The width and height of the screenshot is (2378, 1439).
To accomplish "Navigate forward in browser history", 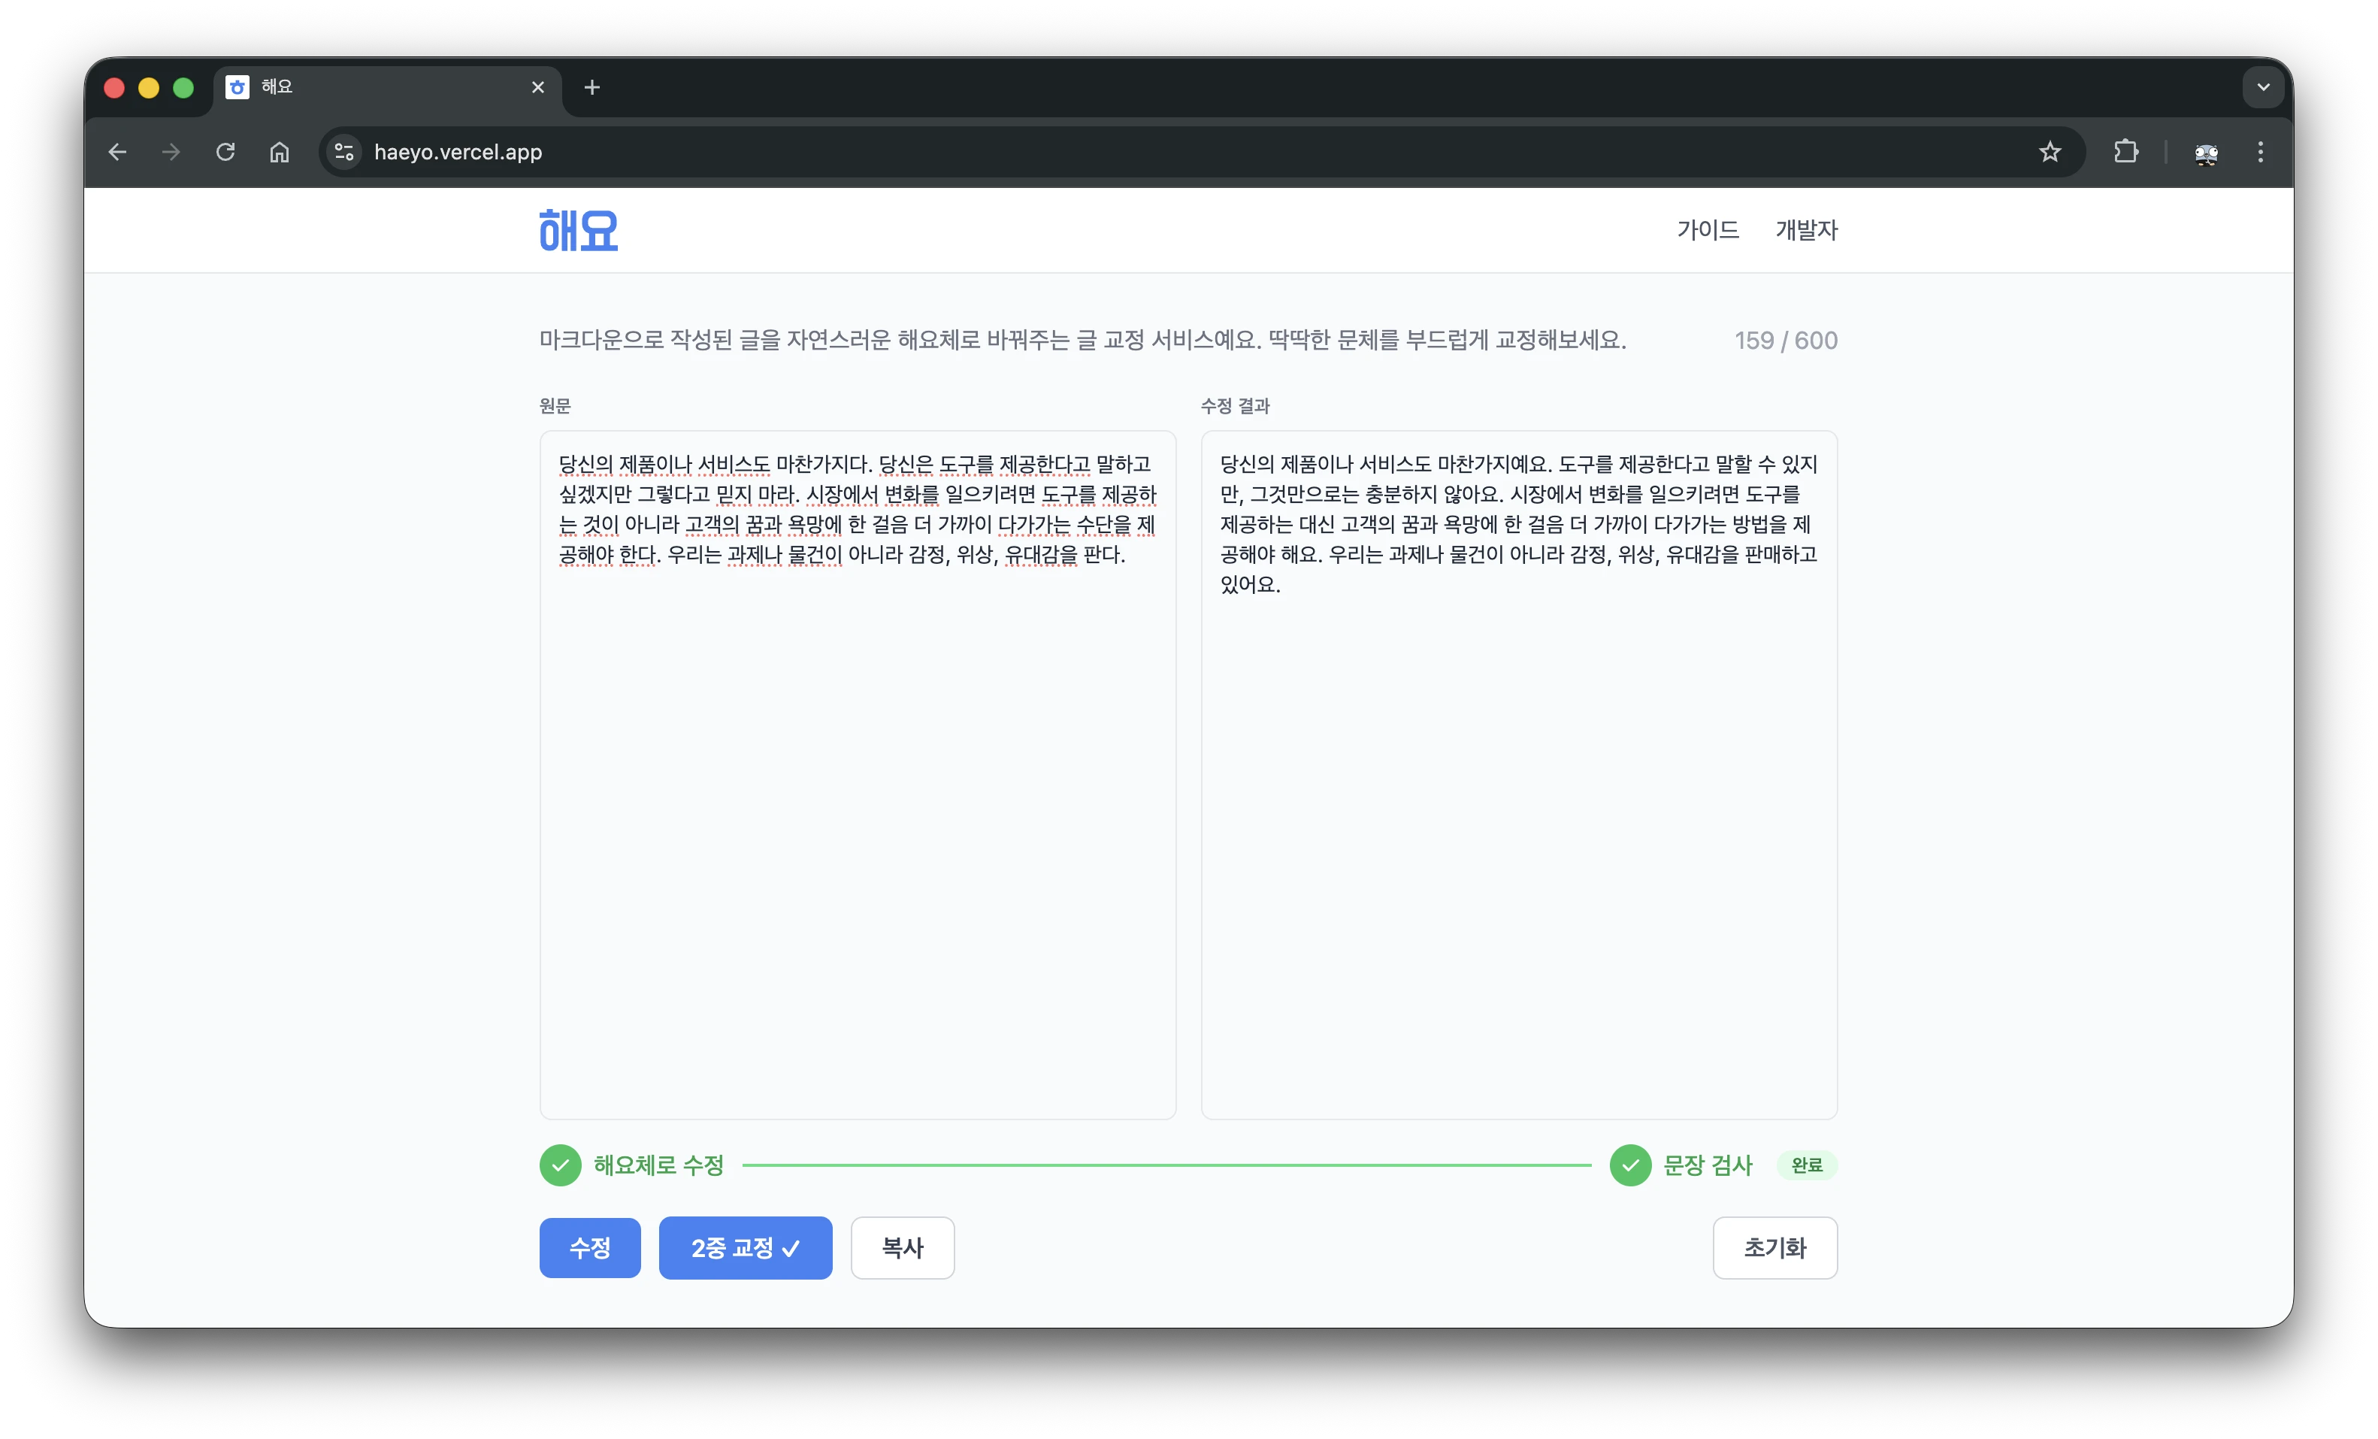I will click(x=171, y=152).
